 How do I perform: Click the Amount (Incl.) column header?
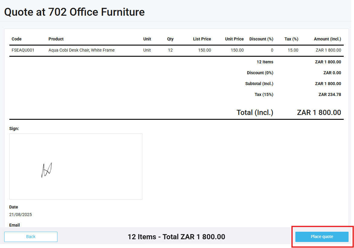point(327,39)
